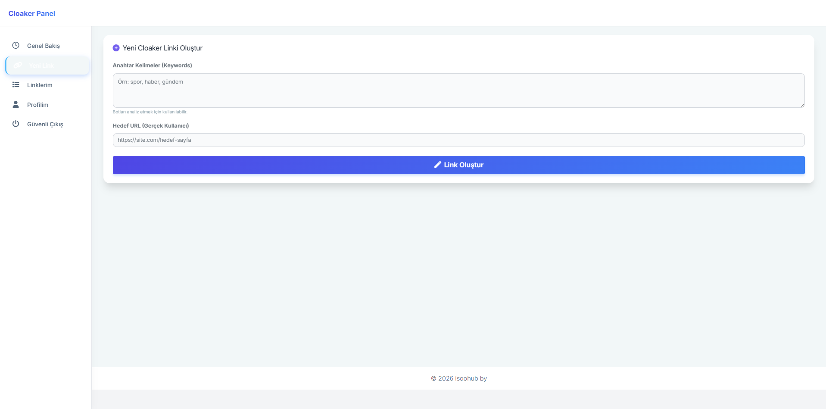Click the isoohub footer copyright text
Screen dimensions: 826x409
[x=458, y=378]
